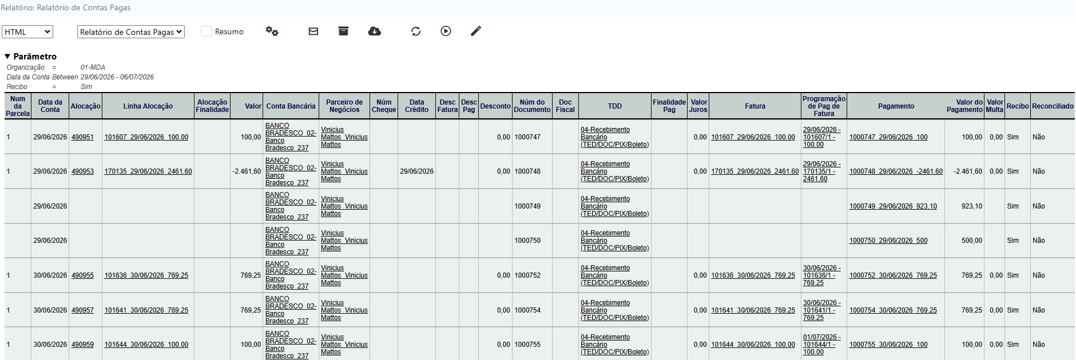The image size is (1076, 360).
Task: Click the Conta Bancária column header
Action: tap(291, 106)
